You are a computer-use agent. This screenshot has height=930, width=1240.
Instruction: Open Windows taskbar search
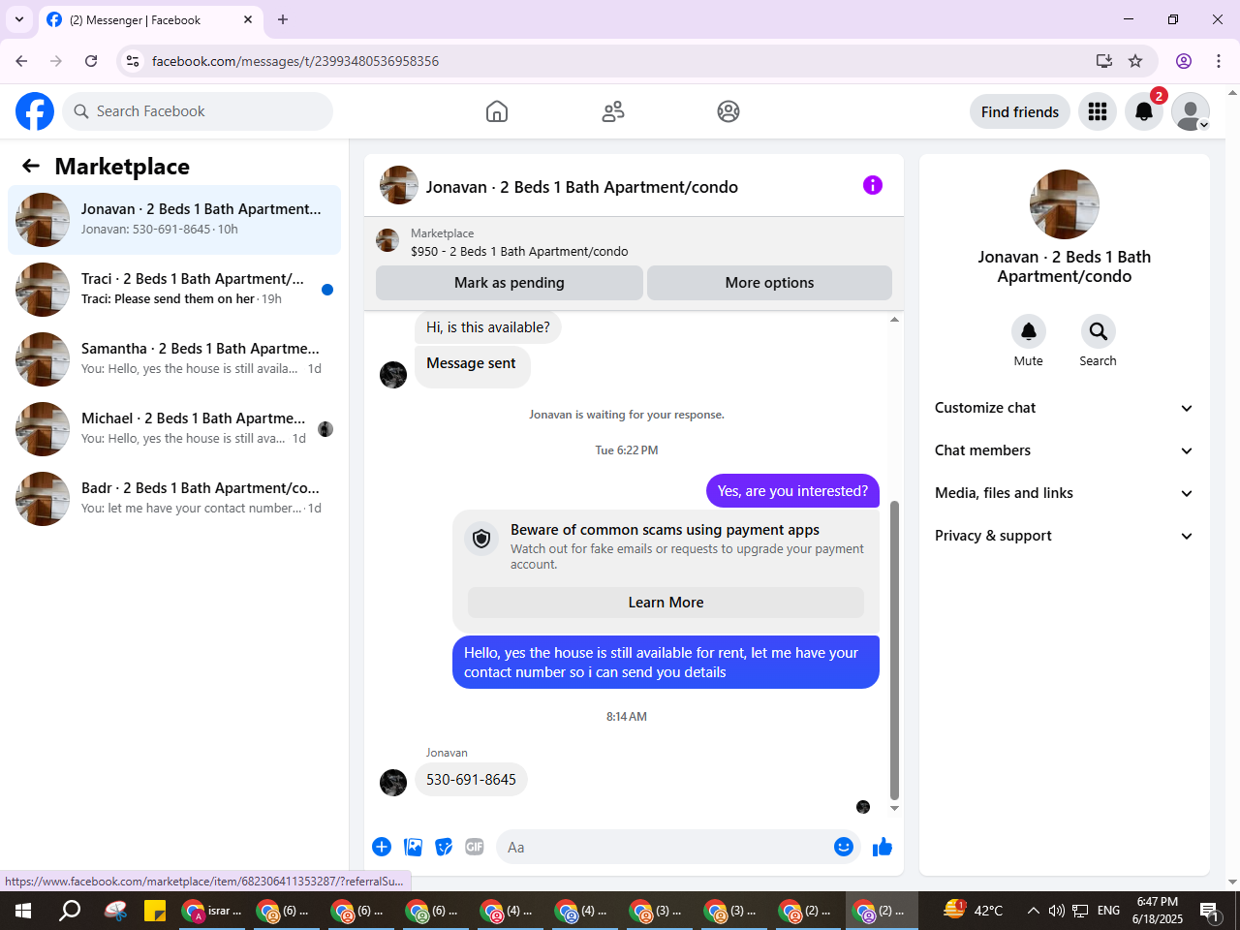pyautogui.click(x=70, y=911)
